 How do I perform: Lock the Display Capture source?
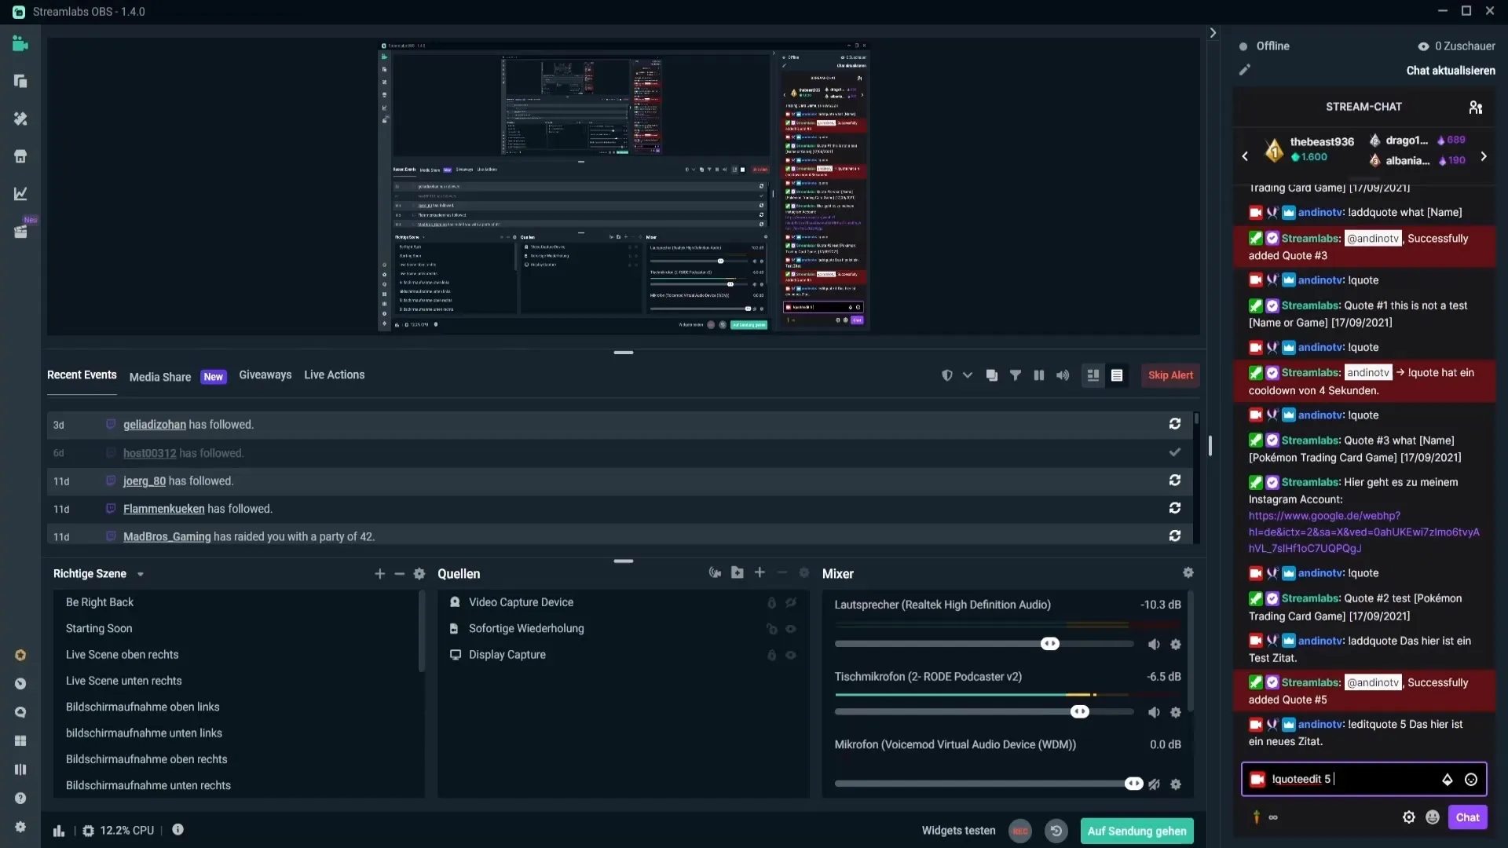point(771,656)
